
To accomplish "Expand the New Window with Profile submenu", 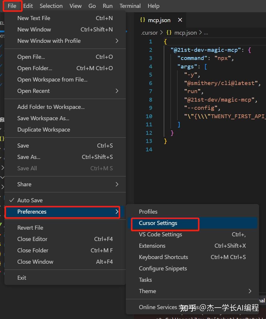I will (x=117, y=41).
